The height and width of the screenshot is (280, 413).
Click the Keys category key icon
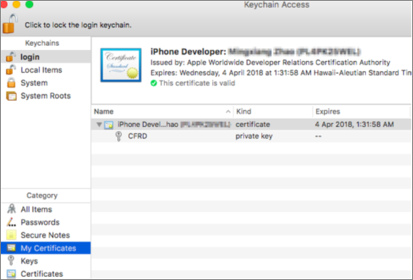[11, 260]
